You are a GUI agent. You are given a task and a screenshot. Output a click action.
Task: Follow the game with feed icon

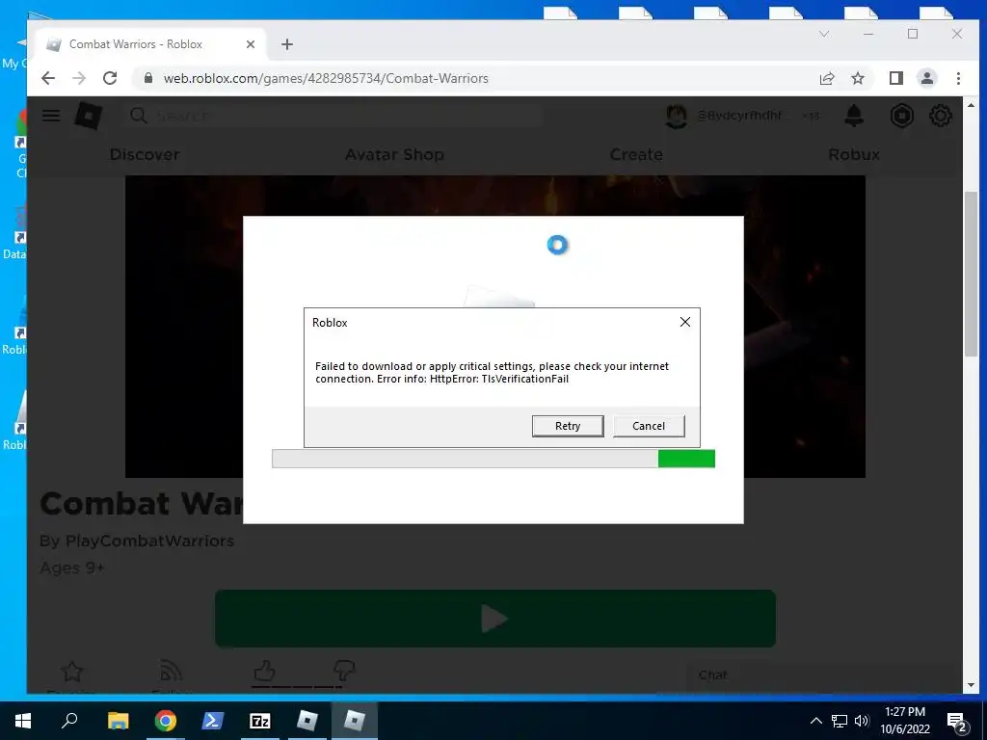click(171, 672)
